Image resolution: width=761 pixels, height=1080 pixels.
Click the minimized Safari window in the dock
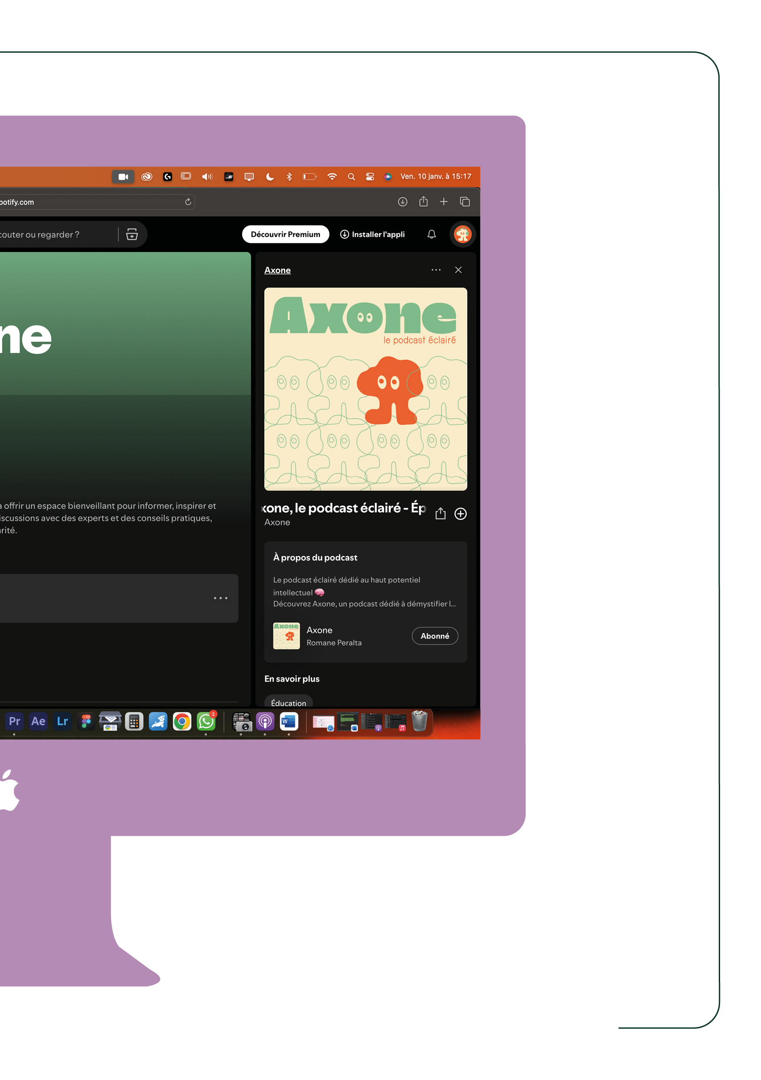pyautogui.click(x=323, y=723)
